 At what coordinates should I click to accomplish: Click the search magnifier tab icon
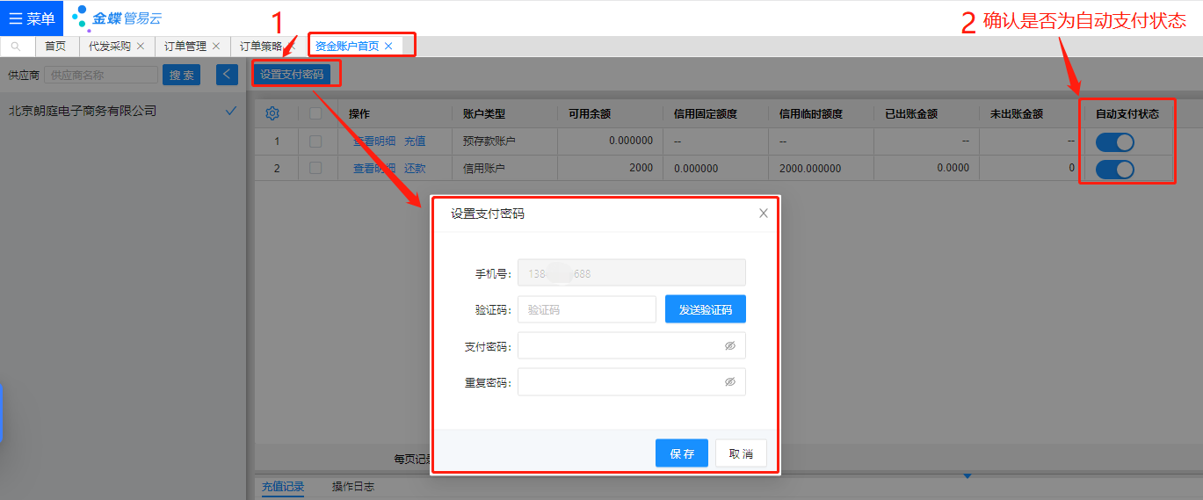16,47
